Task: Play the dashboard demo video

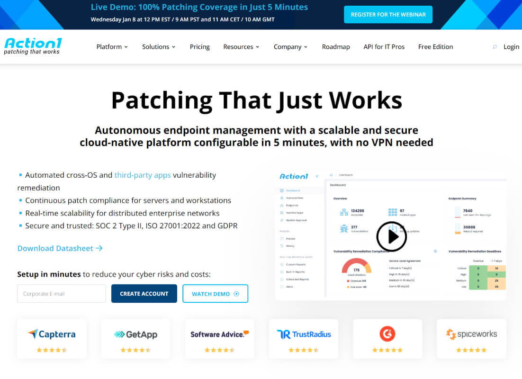Action: tap(391, 236)
